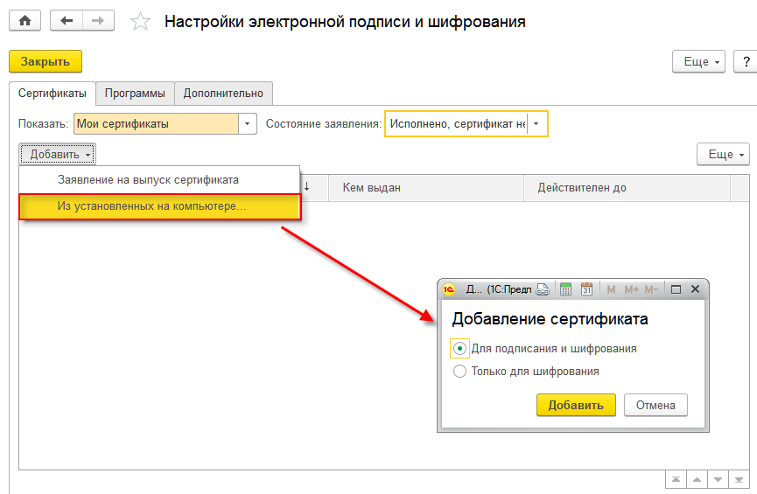Jump to the last list row arrow
757x494 pixels.
pyautogui.click(x=739, y=479)
